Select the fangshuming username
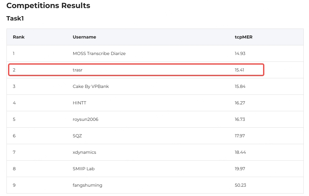This screenshot has height=196, width=309. pos(87,185)
